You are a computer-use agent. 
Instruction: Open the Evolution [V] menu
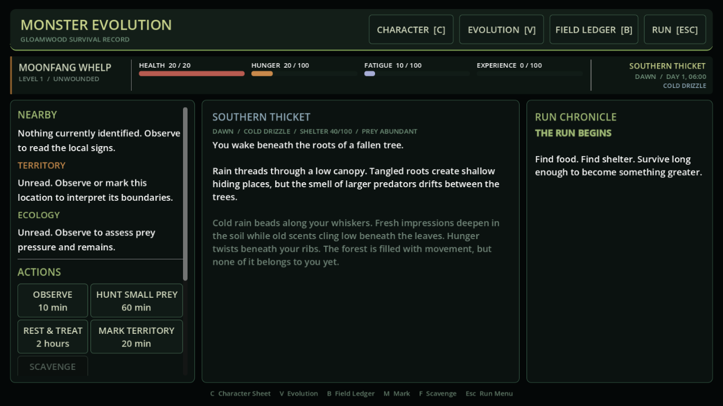pos(502,29)
